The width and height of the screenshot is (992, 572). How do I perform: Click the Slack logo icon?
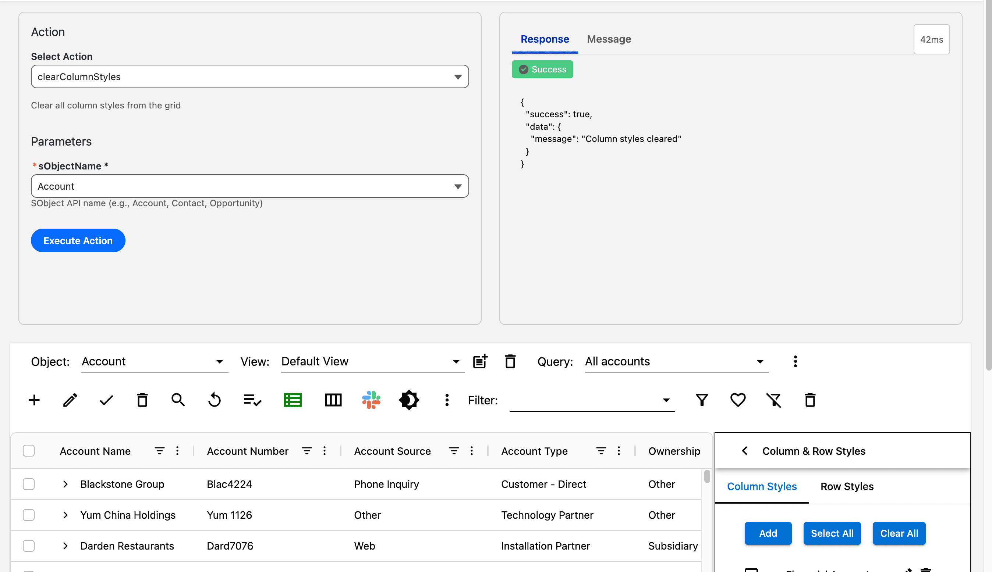pyautogui.click(x=371, y=400)
